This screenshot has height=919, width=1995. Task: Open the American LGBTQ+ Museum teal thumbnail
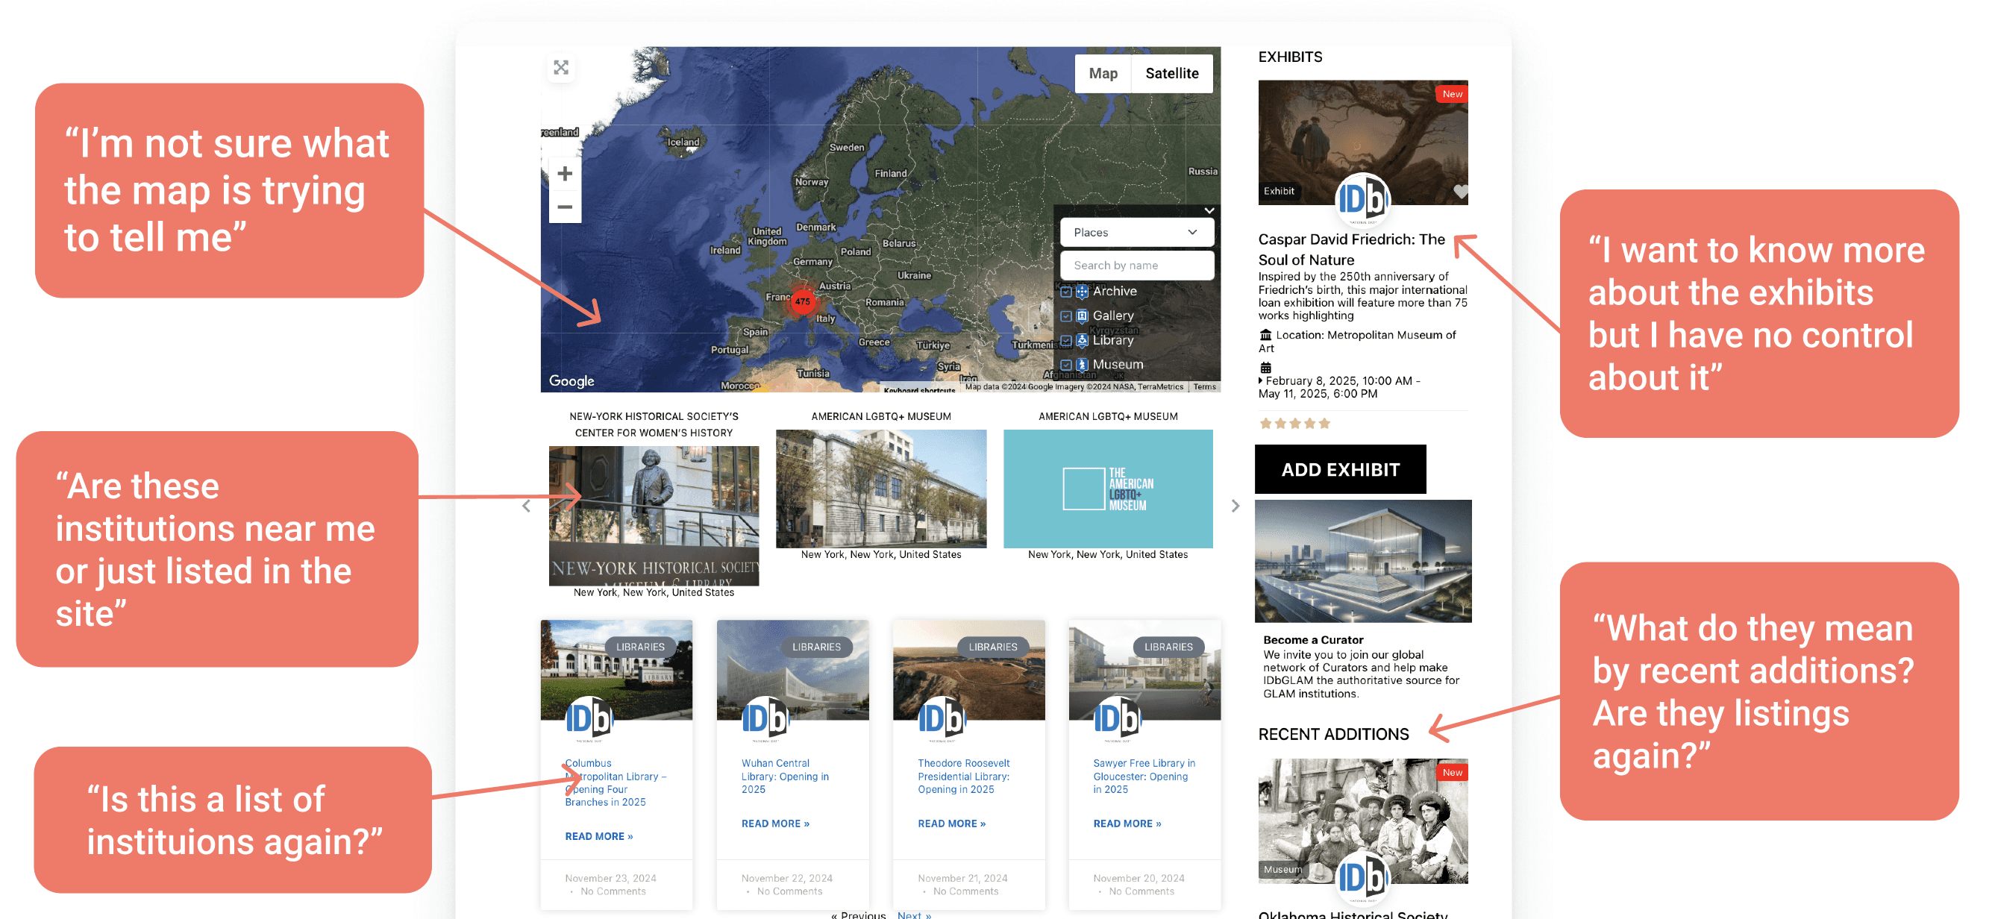pos(1106,489)
